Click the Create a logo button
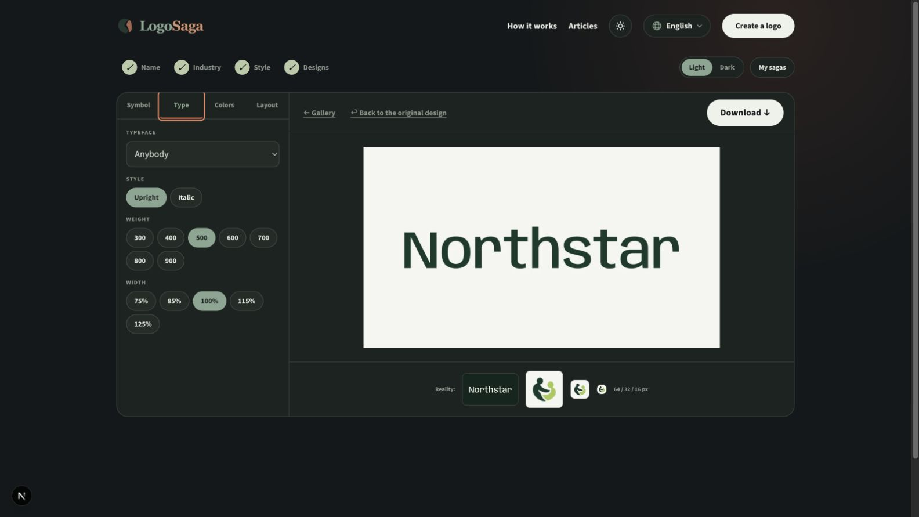The width and height of the screenshot is (919, 517). (758, 26)
